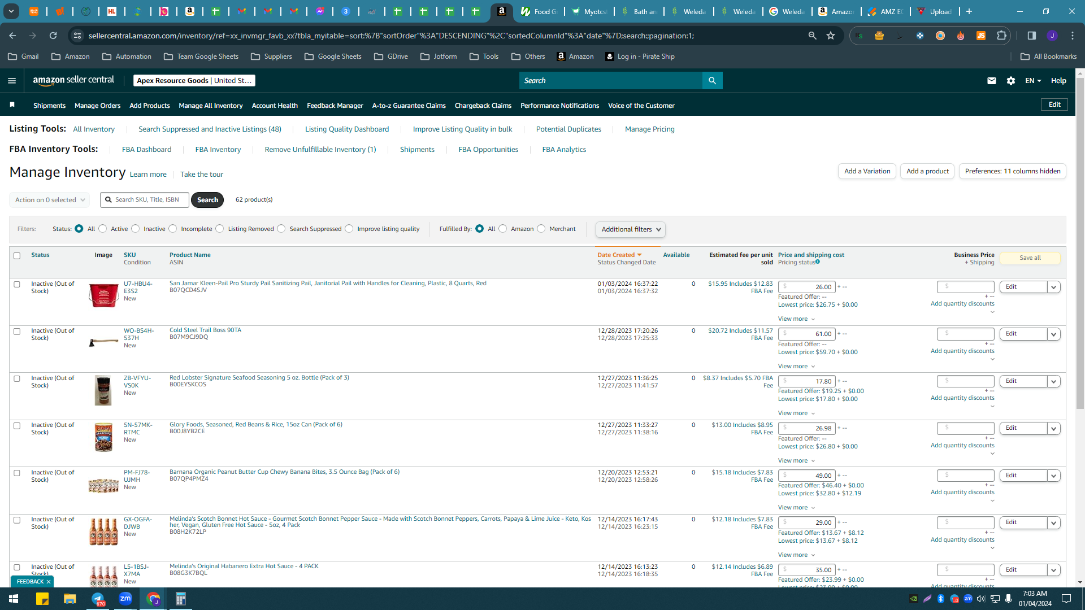Open Telegram from the taskbar
The height and width of the screenshot is (610, 1085).
point(98,599)
